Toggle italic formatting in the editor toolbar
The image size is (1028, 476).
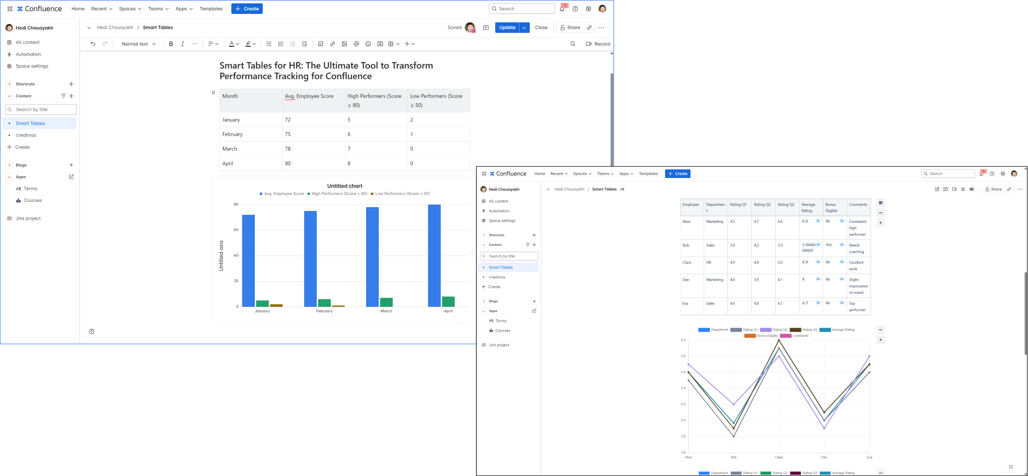tap(183, 44)
